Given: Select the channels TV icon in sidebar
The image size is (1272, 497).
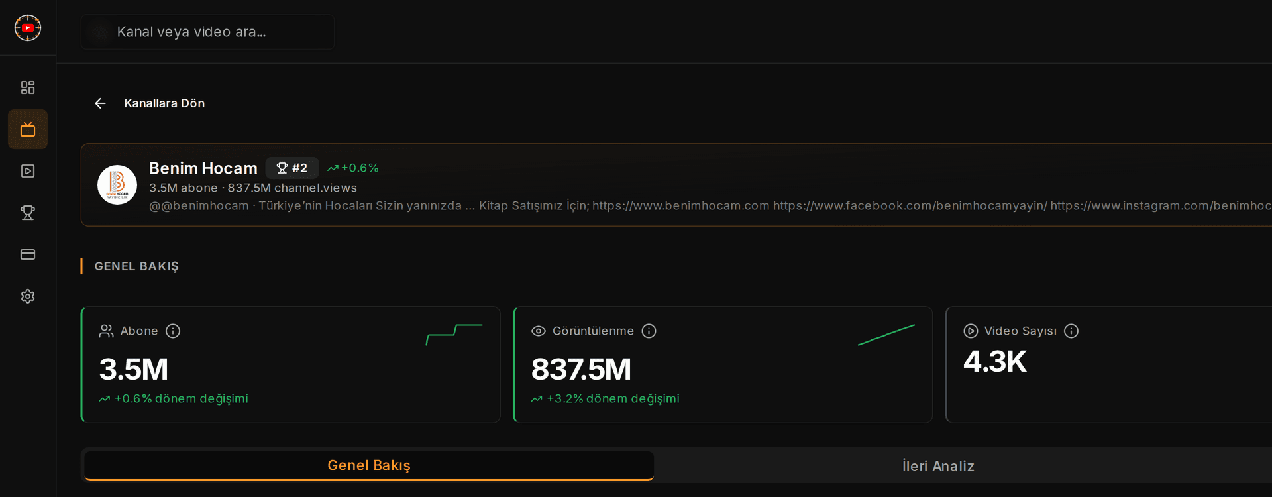Looking at the screenshot, I should 28,129.
